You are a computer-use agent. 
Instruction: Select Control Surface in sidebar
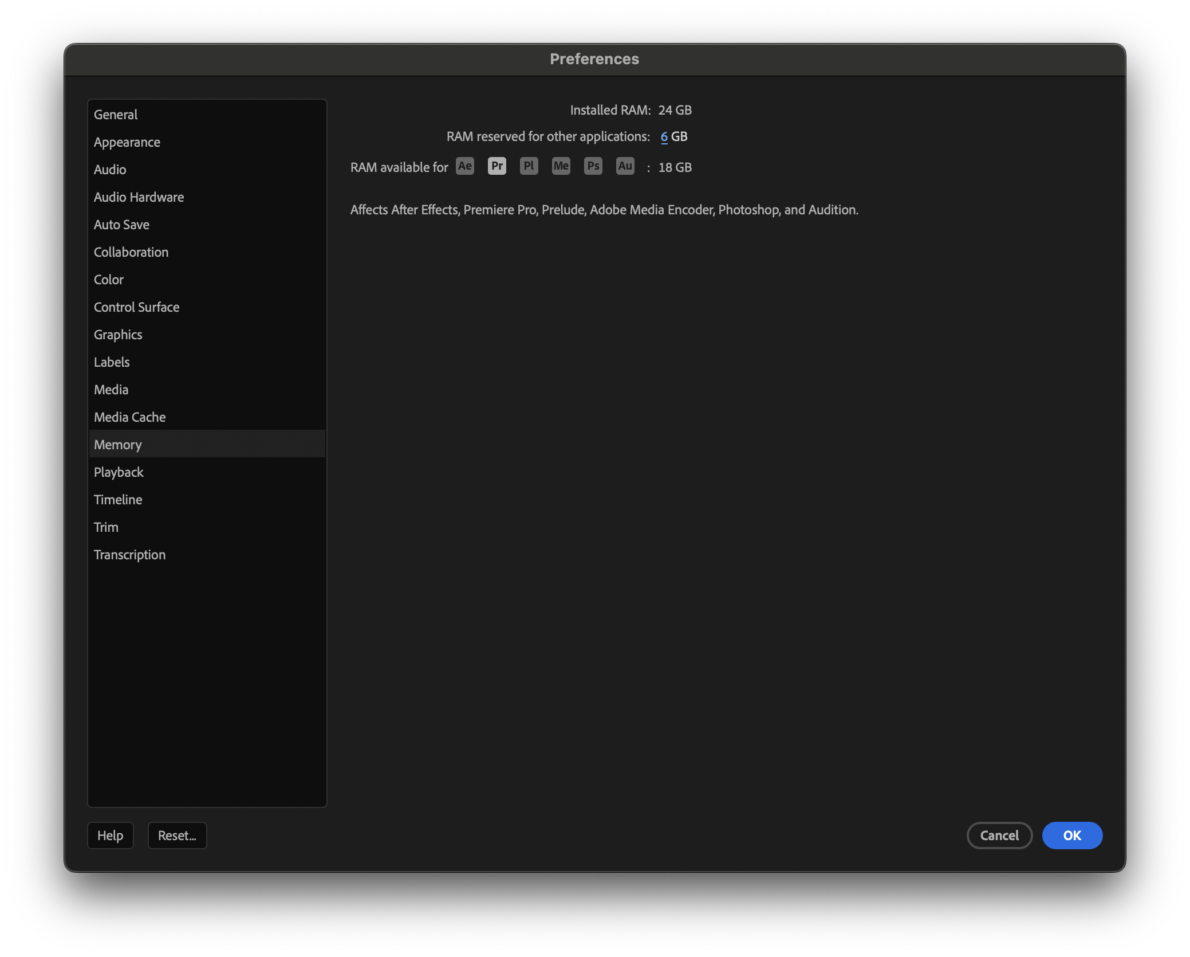136,307
